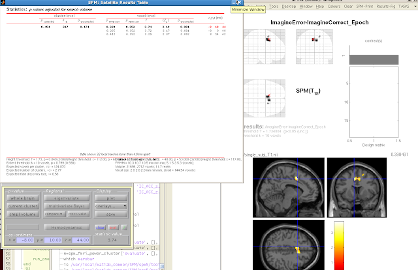The width and height of the screenshot is (418, 270).
Task: Click the axial glass brain MIP
Action: click(x=264, y=98)
